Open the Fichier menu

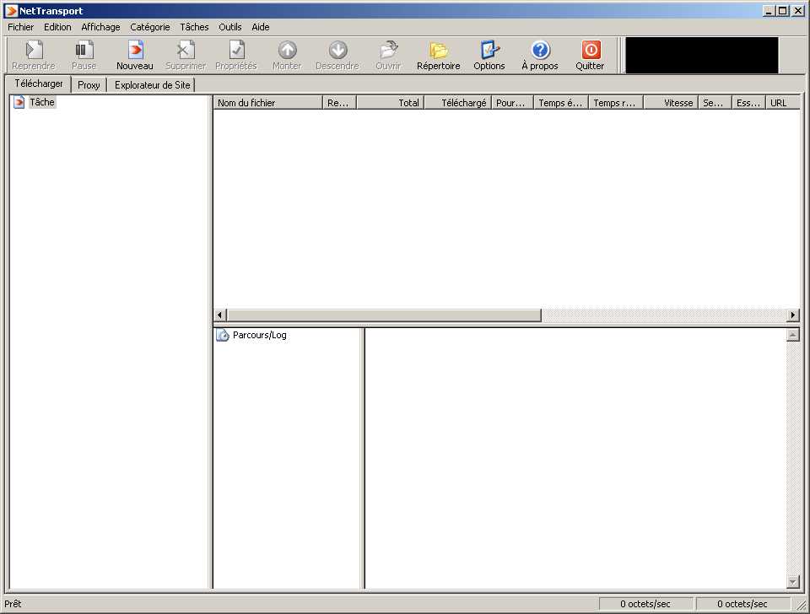[x=20, y=27]
